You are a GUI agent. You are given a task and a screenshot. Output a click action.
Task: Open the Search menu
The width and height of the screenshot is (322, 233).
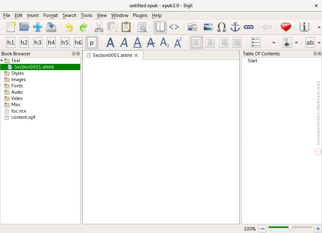click(69, 15)
